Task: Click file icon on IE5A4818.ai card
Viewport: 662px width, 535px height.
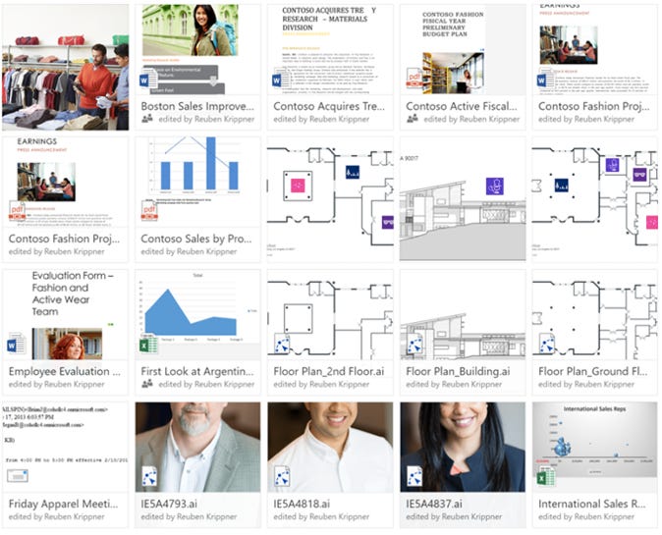Action: (282, 476)
